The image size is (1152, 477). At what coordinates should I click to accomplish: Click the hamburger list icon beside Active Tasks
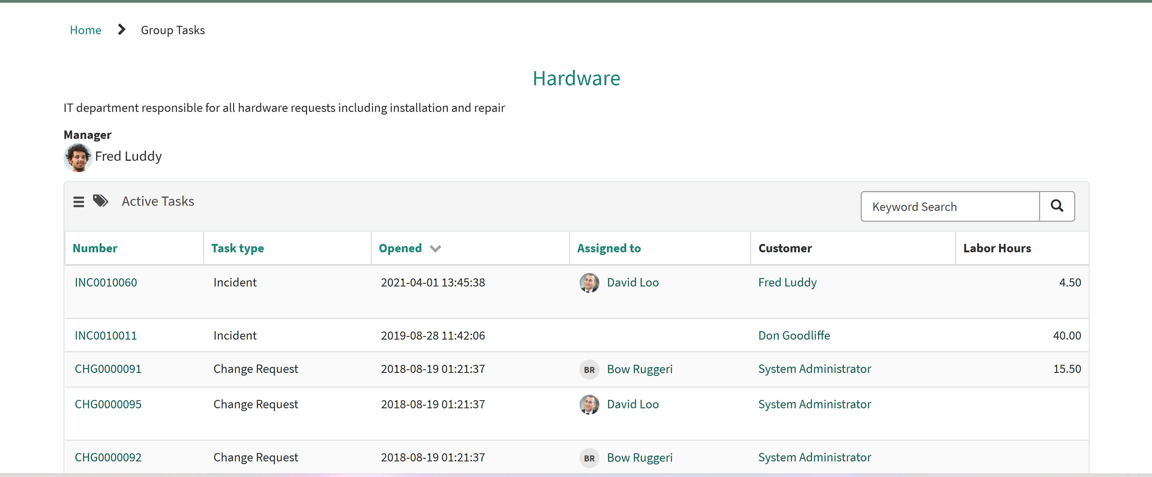click(79, 201)
